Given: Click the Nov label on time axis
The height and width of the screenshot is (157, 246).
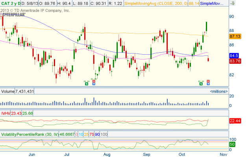Looking at the screenshot, I should pos(224,155).
